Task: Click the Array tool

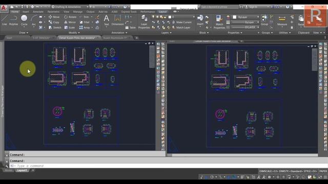Action: [x=85, y=28]
